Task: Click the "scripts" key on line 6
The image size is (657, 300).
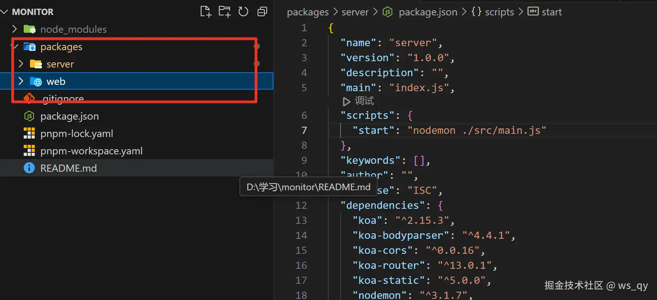Action: point(367,115)
